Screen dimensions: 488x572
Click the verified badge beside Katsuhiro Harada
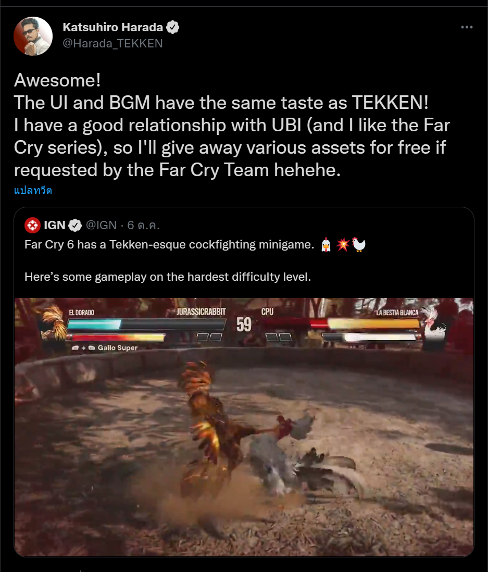pyautogui.click(x=172, y=28)
